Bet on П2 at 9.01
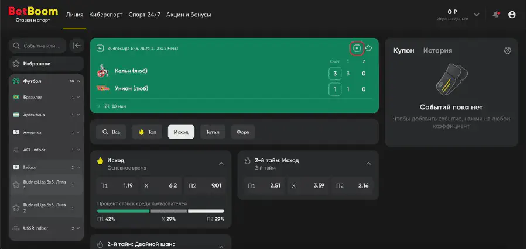The image size is (527, 249). [x=205, y=185]
